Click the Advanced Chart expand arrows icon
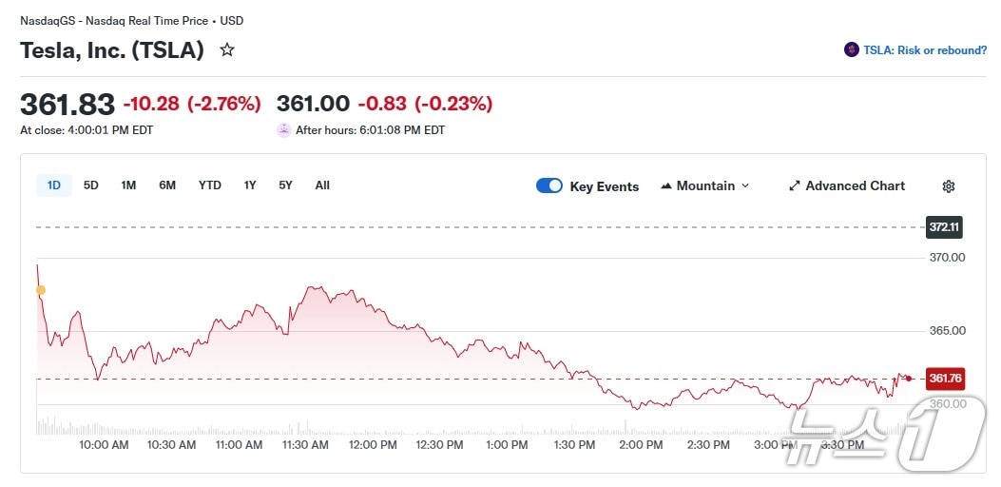Screen dimensions: 1001x487 point(795,186)
